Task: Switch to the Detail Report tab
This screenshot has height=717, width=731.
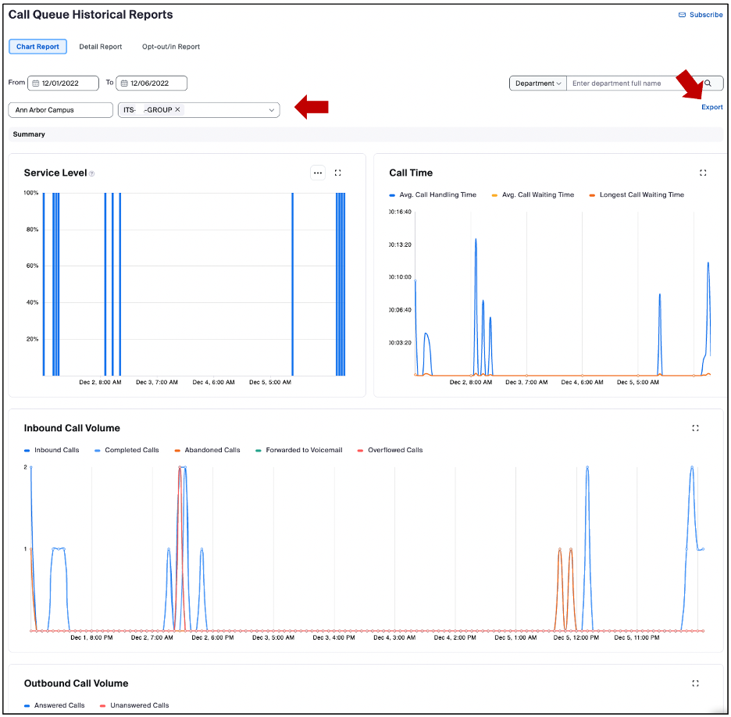Action: click(x=100, y=46)
